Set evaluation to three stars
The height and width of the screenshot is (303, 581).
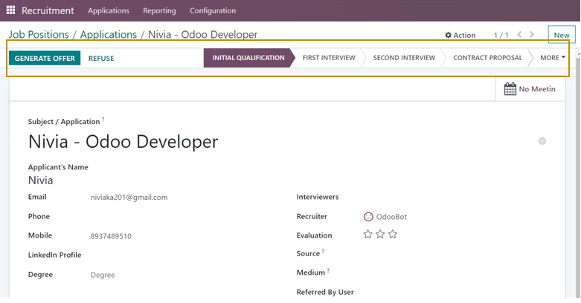coord(393,235)
